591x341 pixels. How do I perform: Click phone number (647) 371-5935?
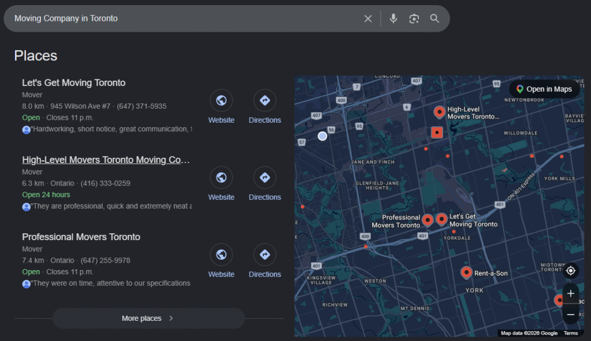(x=141, y=107)
